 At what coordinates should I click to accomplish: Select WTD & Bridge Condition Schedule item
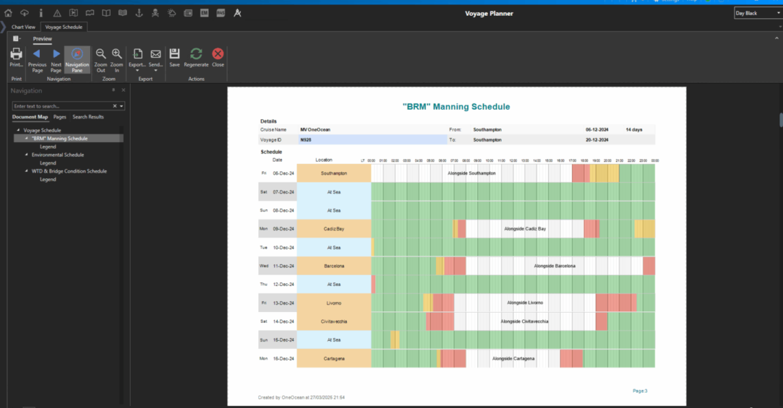point(69,171)
